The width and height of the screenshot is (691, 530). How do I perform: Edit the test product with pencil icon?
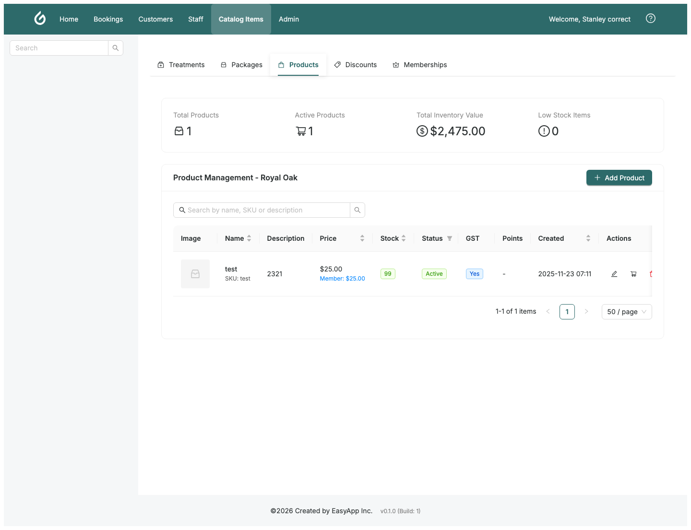pyautogui.click(x=614, y=274)
